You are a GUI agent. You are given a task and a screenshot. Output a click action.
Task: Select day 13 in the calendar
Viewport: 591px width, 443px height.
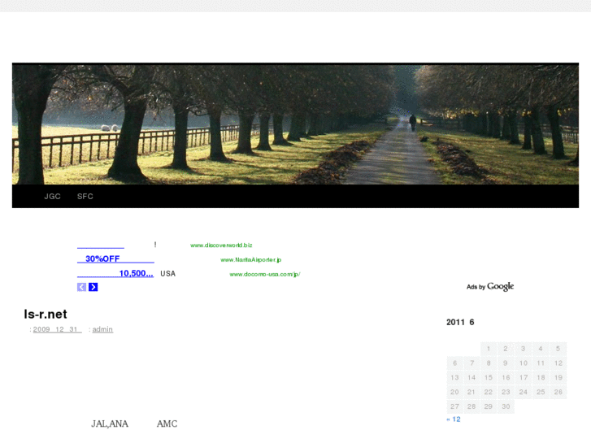[x=455, y=377]
